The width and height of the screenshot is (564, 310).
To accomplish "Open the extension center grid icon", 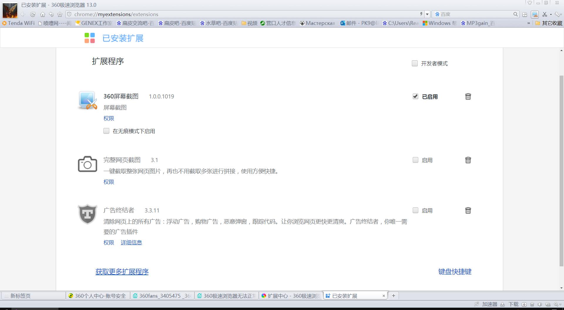I will coord(525,14).
